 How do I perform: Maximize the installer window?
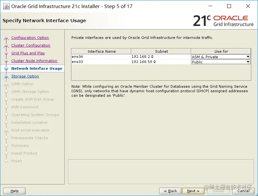coord(229,6)
